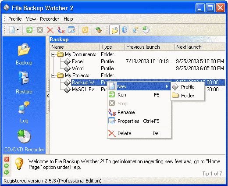Viewport: 228px width, 186px height.
Task: Choose Rename in the context menu
Action: pos(139,112)
